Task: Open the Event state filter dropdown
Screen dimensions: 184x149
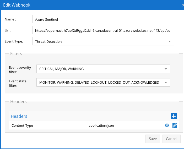Action: click(x=103, y=82)
